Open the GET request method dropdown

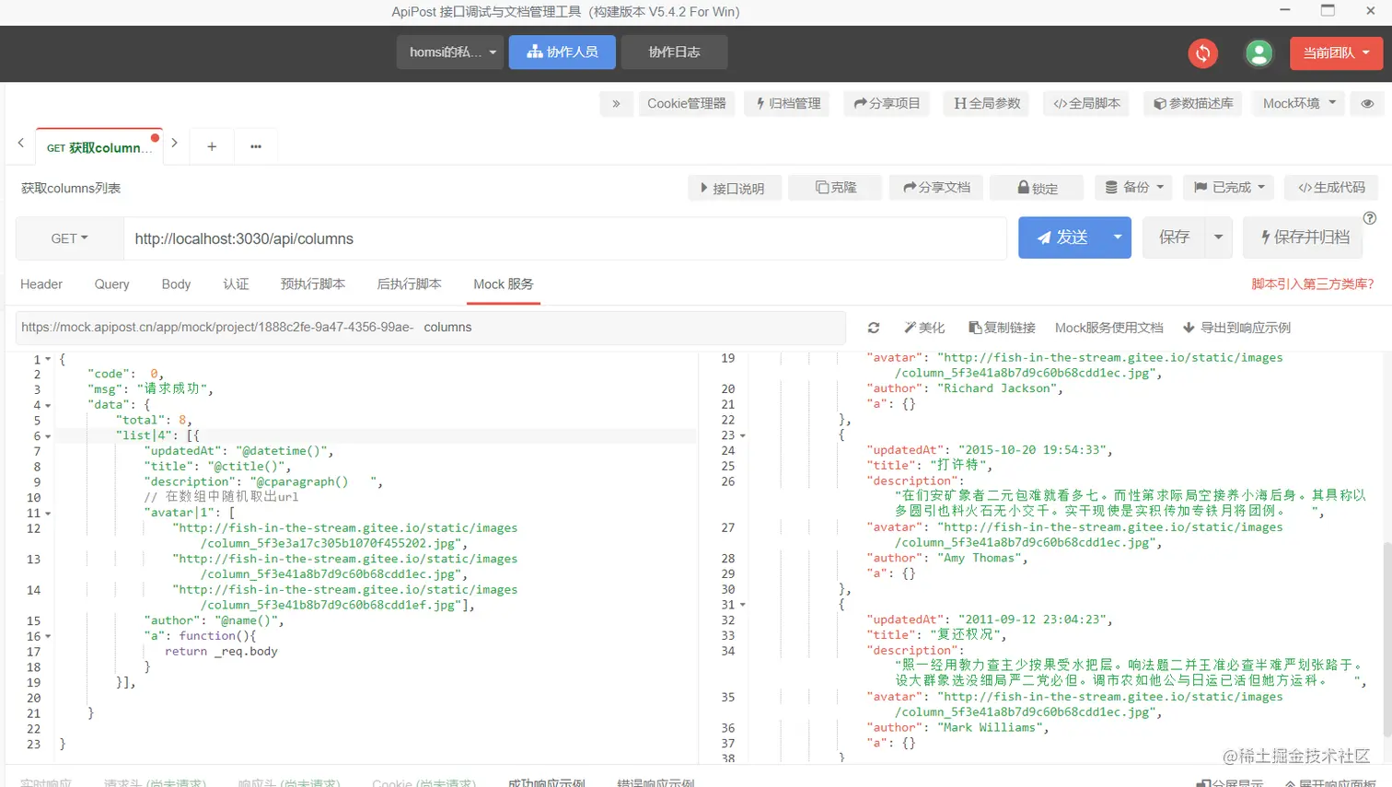click(70, 238)
